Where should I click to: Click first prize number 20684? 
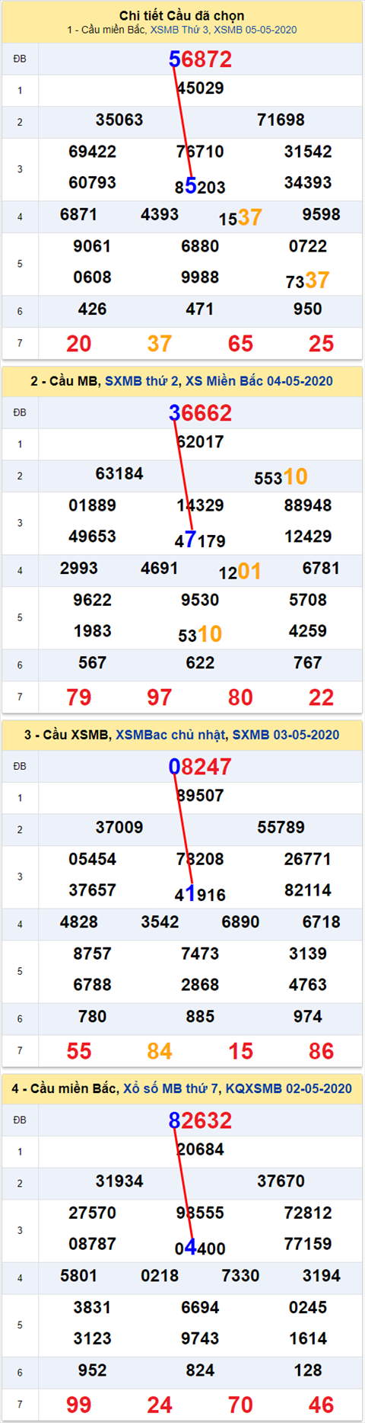200,1149
